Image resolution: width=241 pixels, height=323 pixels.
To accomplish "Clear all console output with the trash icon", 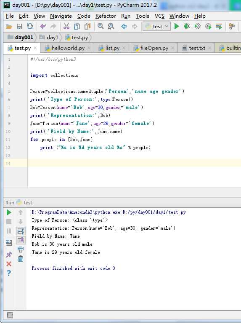I will pos(21,259).
